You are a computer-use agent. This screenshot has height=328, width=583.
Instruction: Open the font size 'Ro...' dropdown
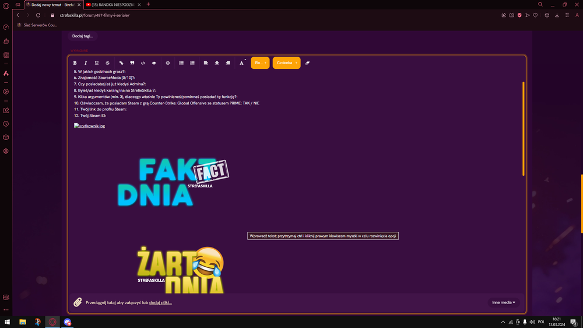pos(260,63)
